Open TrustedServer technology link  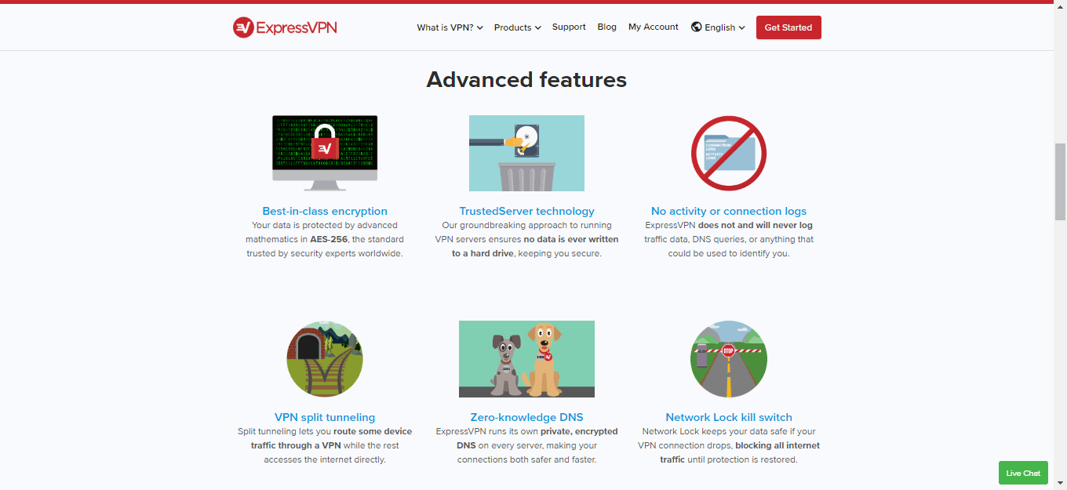(x=526, y=211)
